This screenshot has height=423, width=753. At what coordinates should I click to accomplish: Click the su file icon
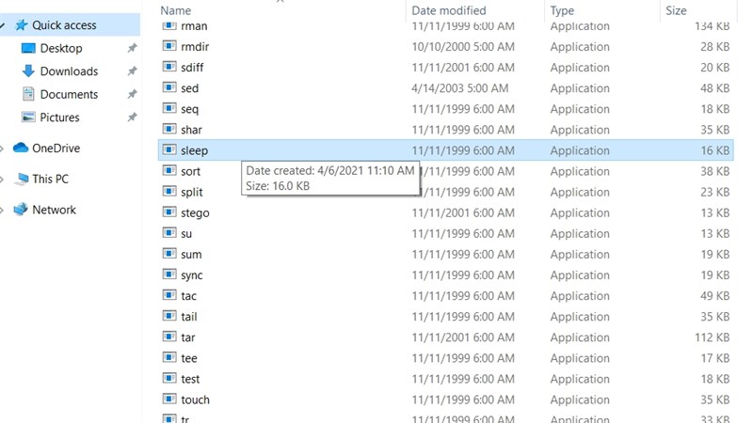169,233
